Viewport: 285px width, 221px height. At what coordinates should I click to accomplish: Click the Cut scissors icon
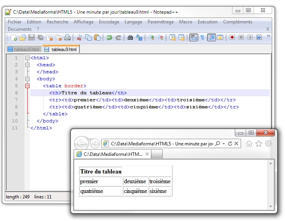pyautogui.click(x=79, y=38)
